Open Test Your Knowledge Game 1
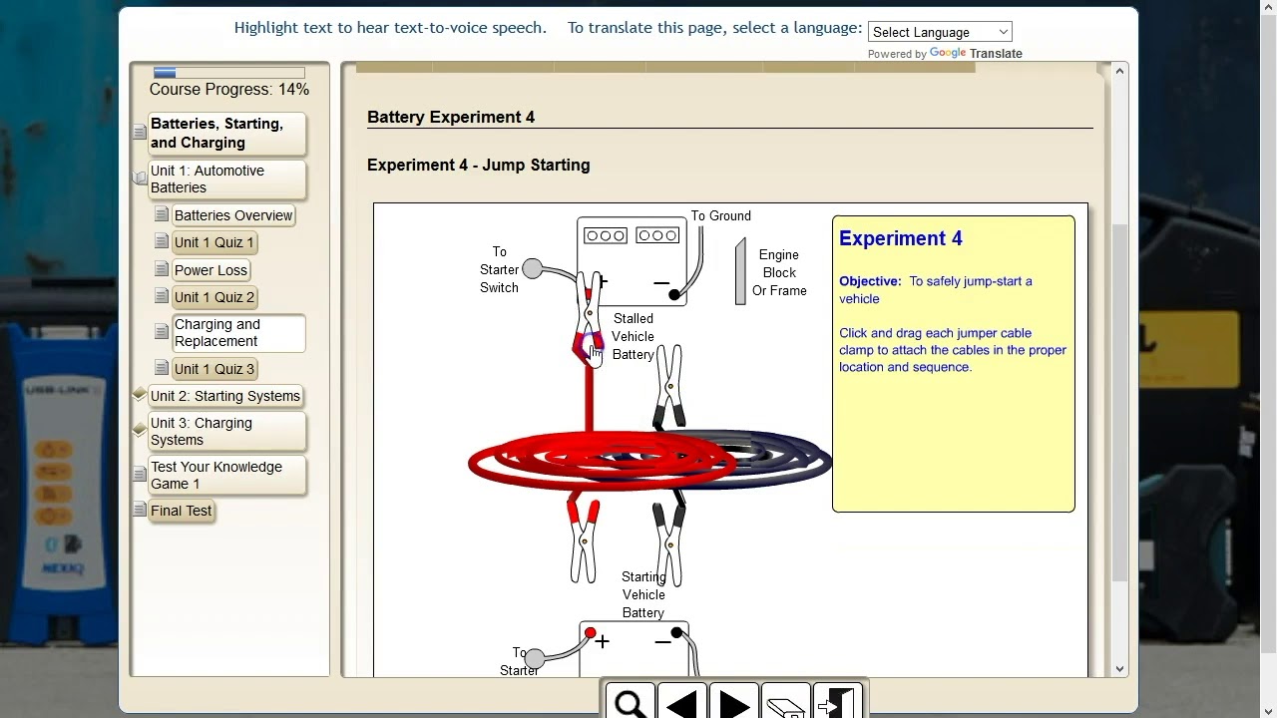 (227, 475)
